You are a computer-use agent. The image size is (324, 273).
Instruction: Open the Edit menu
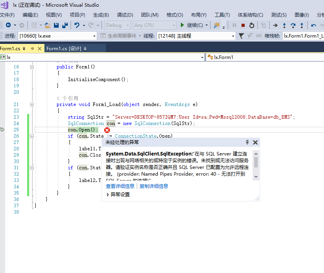click(30, 15)
